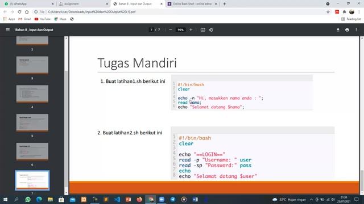Image resolution: width=364 pixels, height=204 pixels.
Task: Go forward in browser history
Action: [13, 12]
